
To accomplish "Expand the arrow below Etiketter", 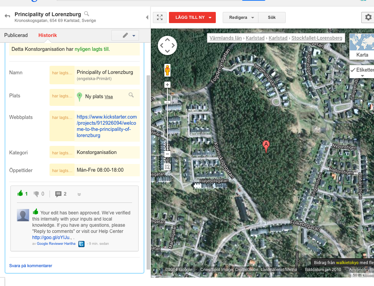I will (362, 76).
